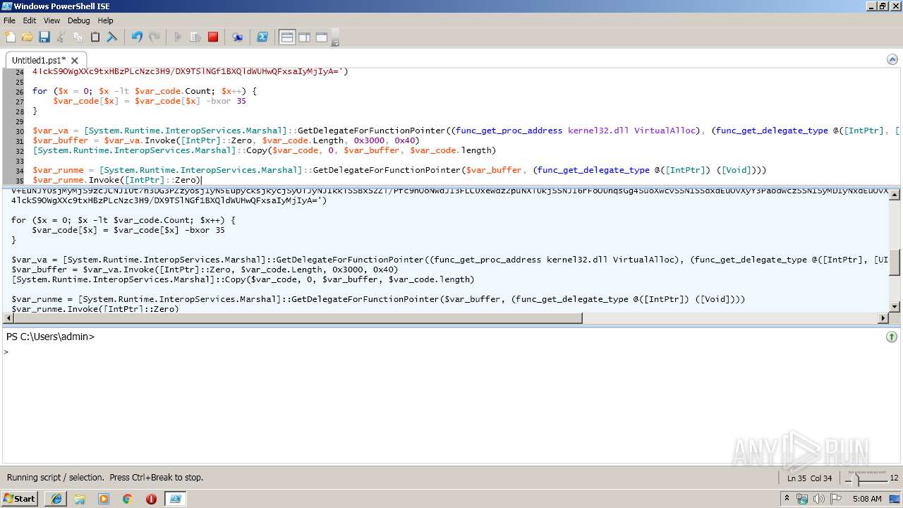Open new remote PowerShell tab icon
The width and height of the screenshot is (903, 508).
click(238, 37)
